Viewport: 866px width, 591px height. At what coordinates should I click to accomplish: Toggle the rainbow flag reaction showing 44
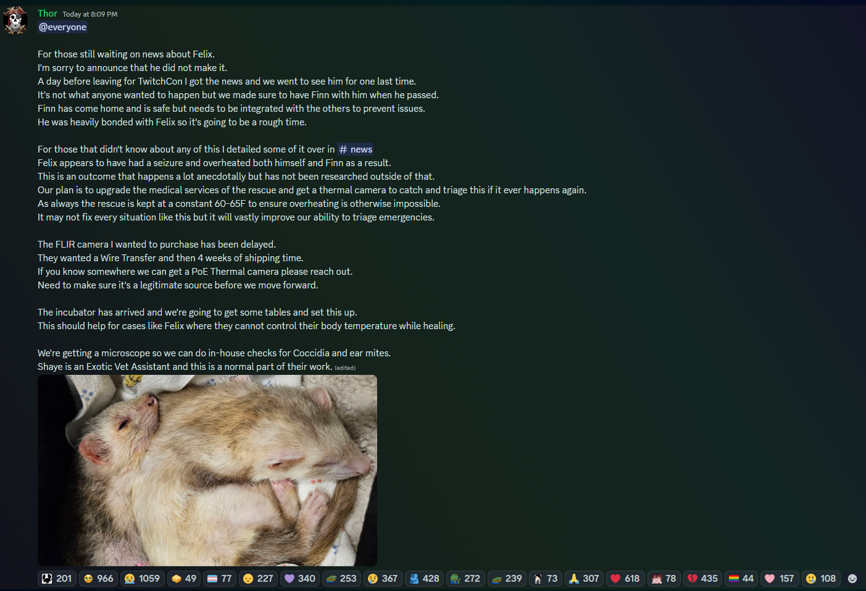pos(741,579)
